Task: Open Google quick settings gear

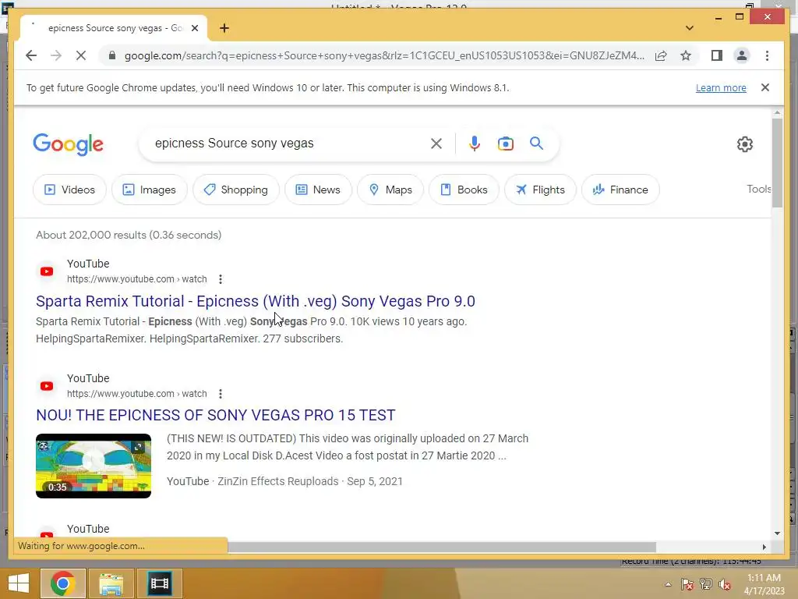Action: click(x=744, y=144)
